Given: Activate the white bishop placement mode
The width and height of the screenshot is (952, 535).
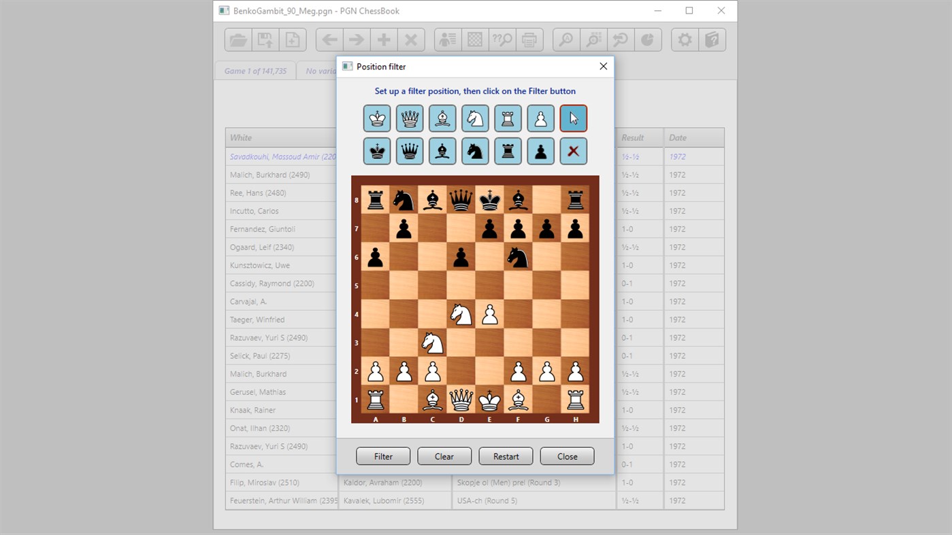Looking at the screenshot, I should click(x=442, y=118).
